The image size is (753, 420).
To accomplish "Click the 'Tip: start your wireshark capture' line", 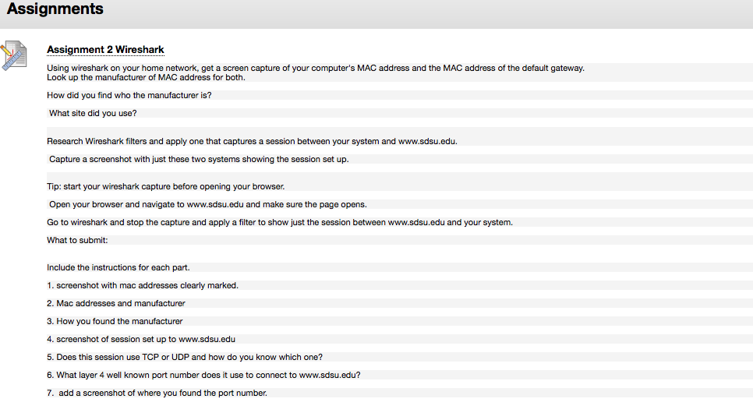I will [166, 186].
